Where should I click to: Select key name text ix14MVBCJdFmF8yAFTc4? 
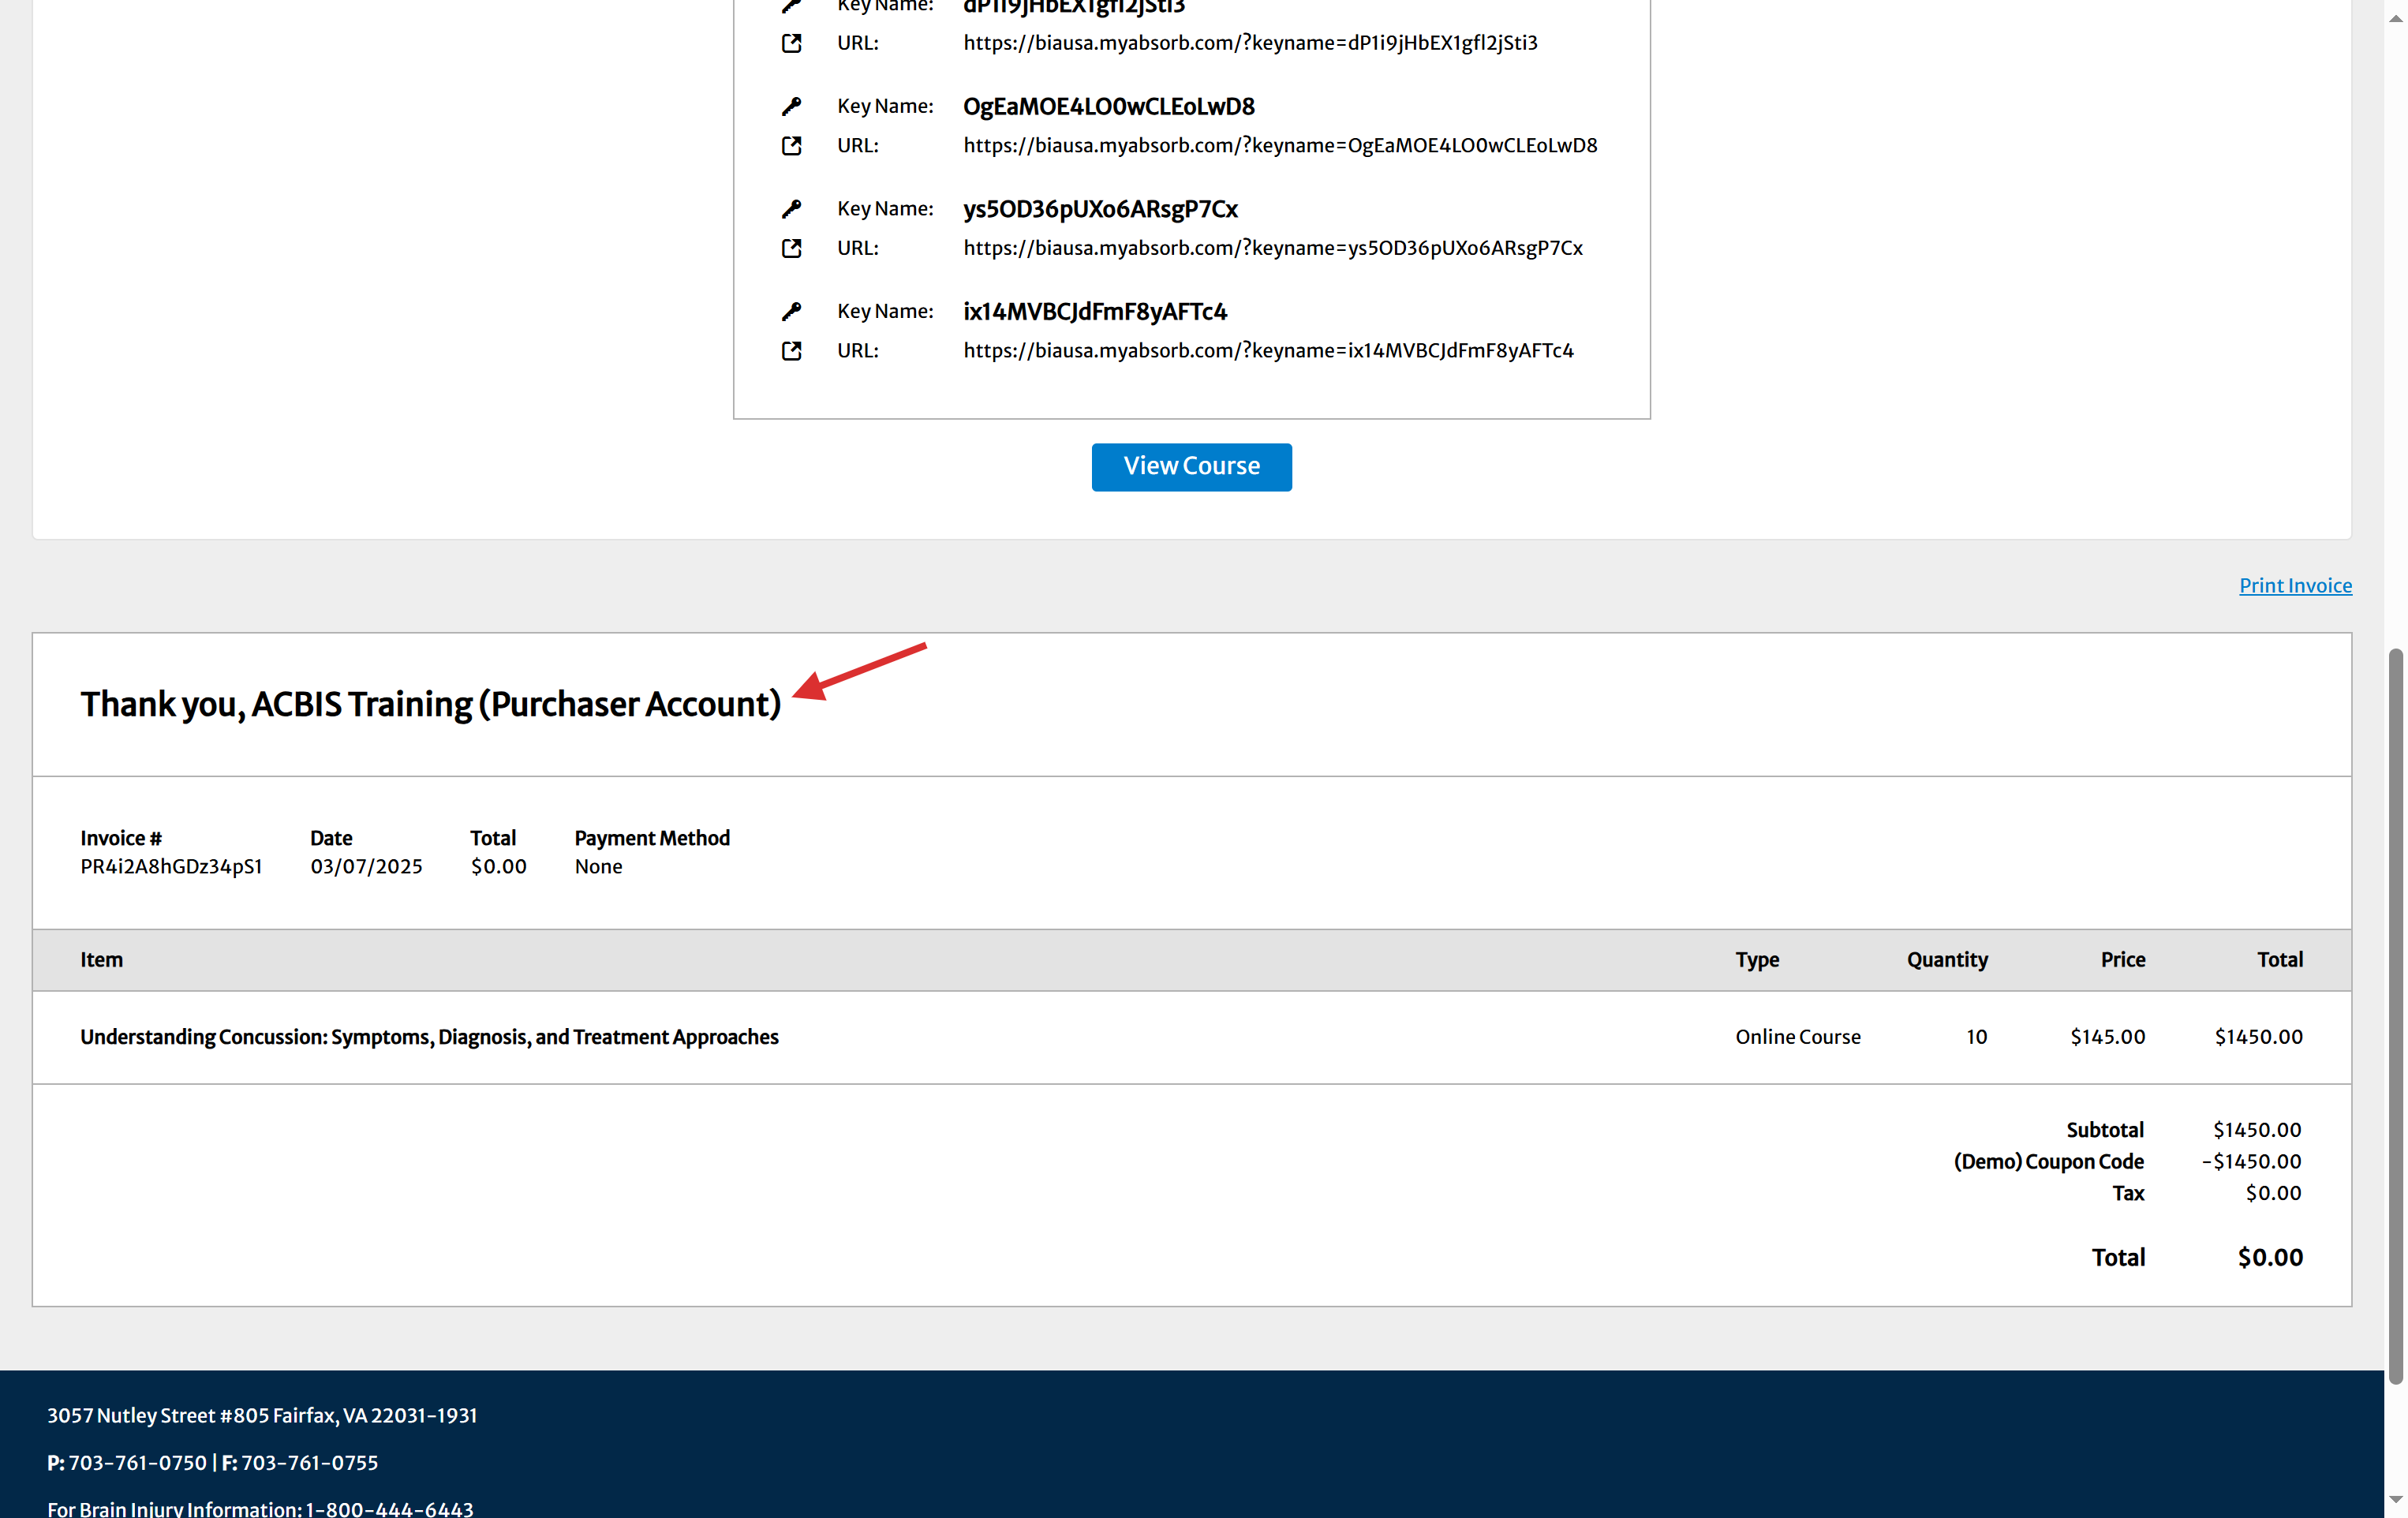(1095, 311)
